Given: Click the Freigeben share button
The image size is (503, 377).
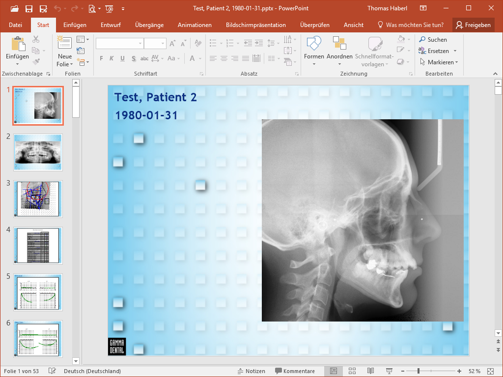Looking at the screenshot, I should pyautogui.click(x=473, y=25).
